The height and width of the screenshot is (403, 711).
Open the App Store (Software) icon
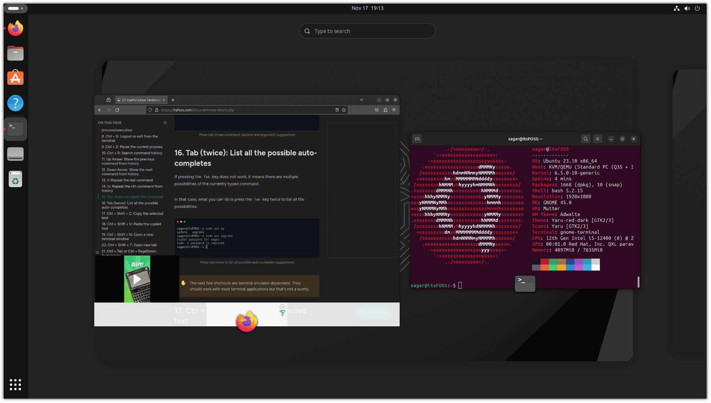[x=15, y=78]
